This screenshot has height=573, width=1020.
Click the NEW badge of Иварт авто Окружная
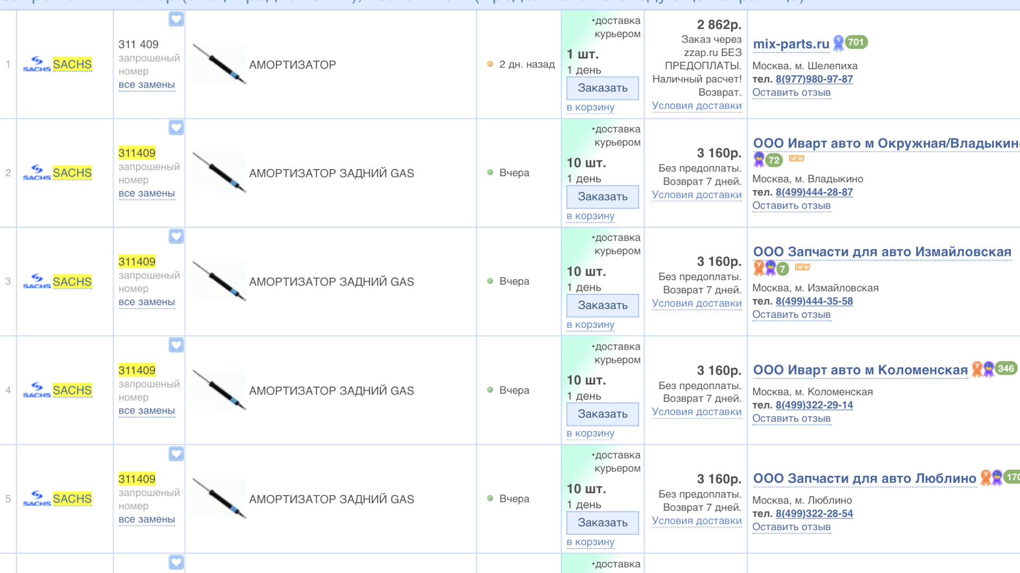[796, 158]
